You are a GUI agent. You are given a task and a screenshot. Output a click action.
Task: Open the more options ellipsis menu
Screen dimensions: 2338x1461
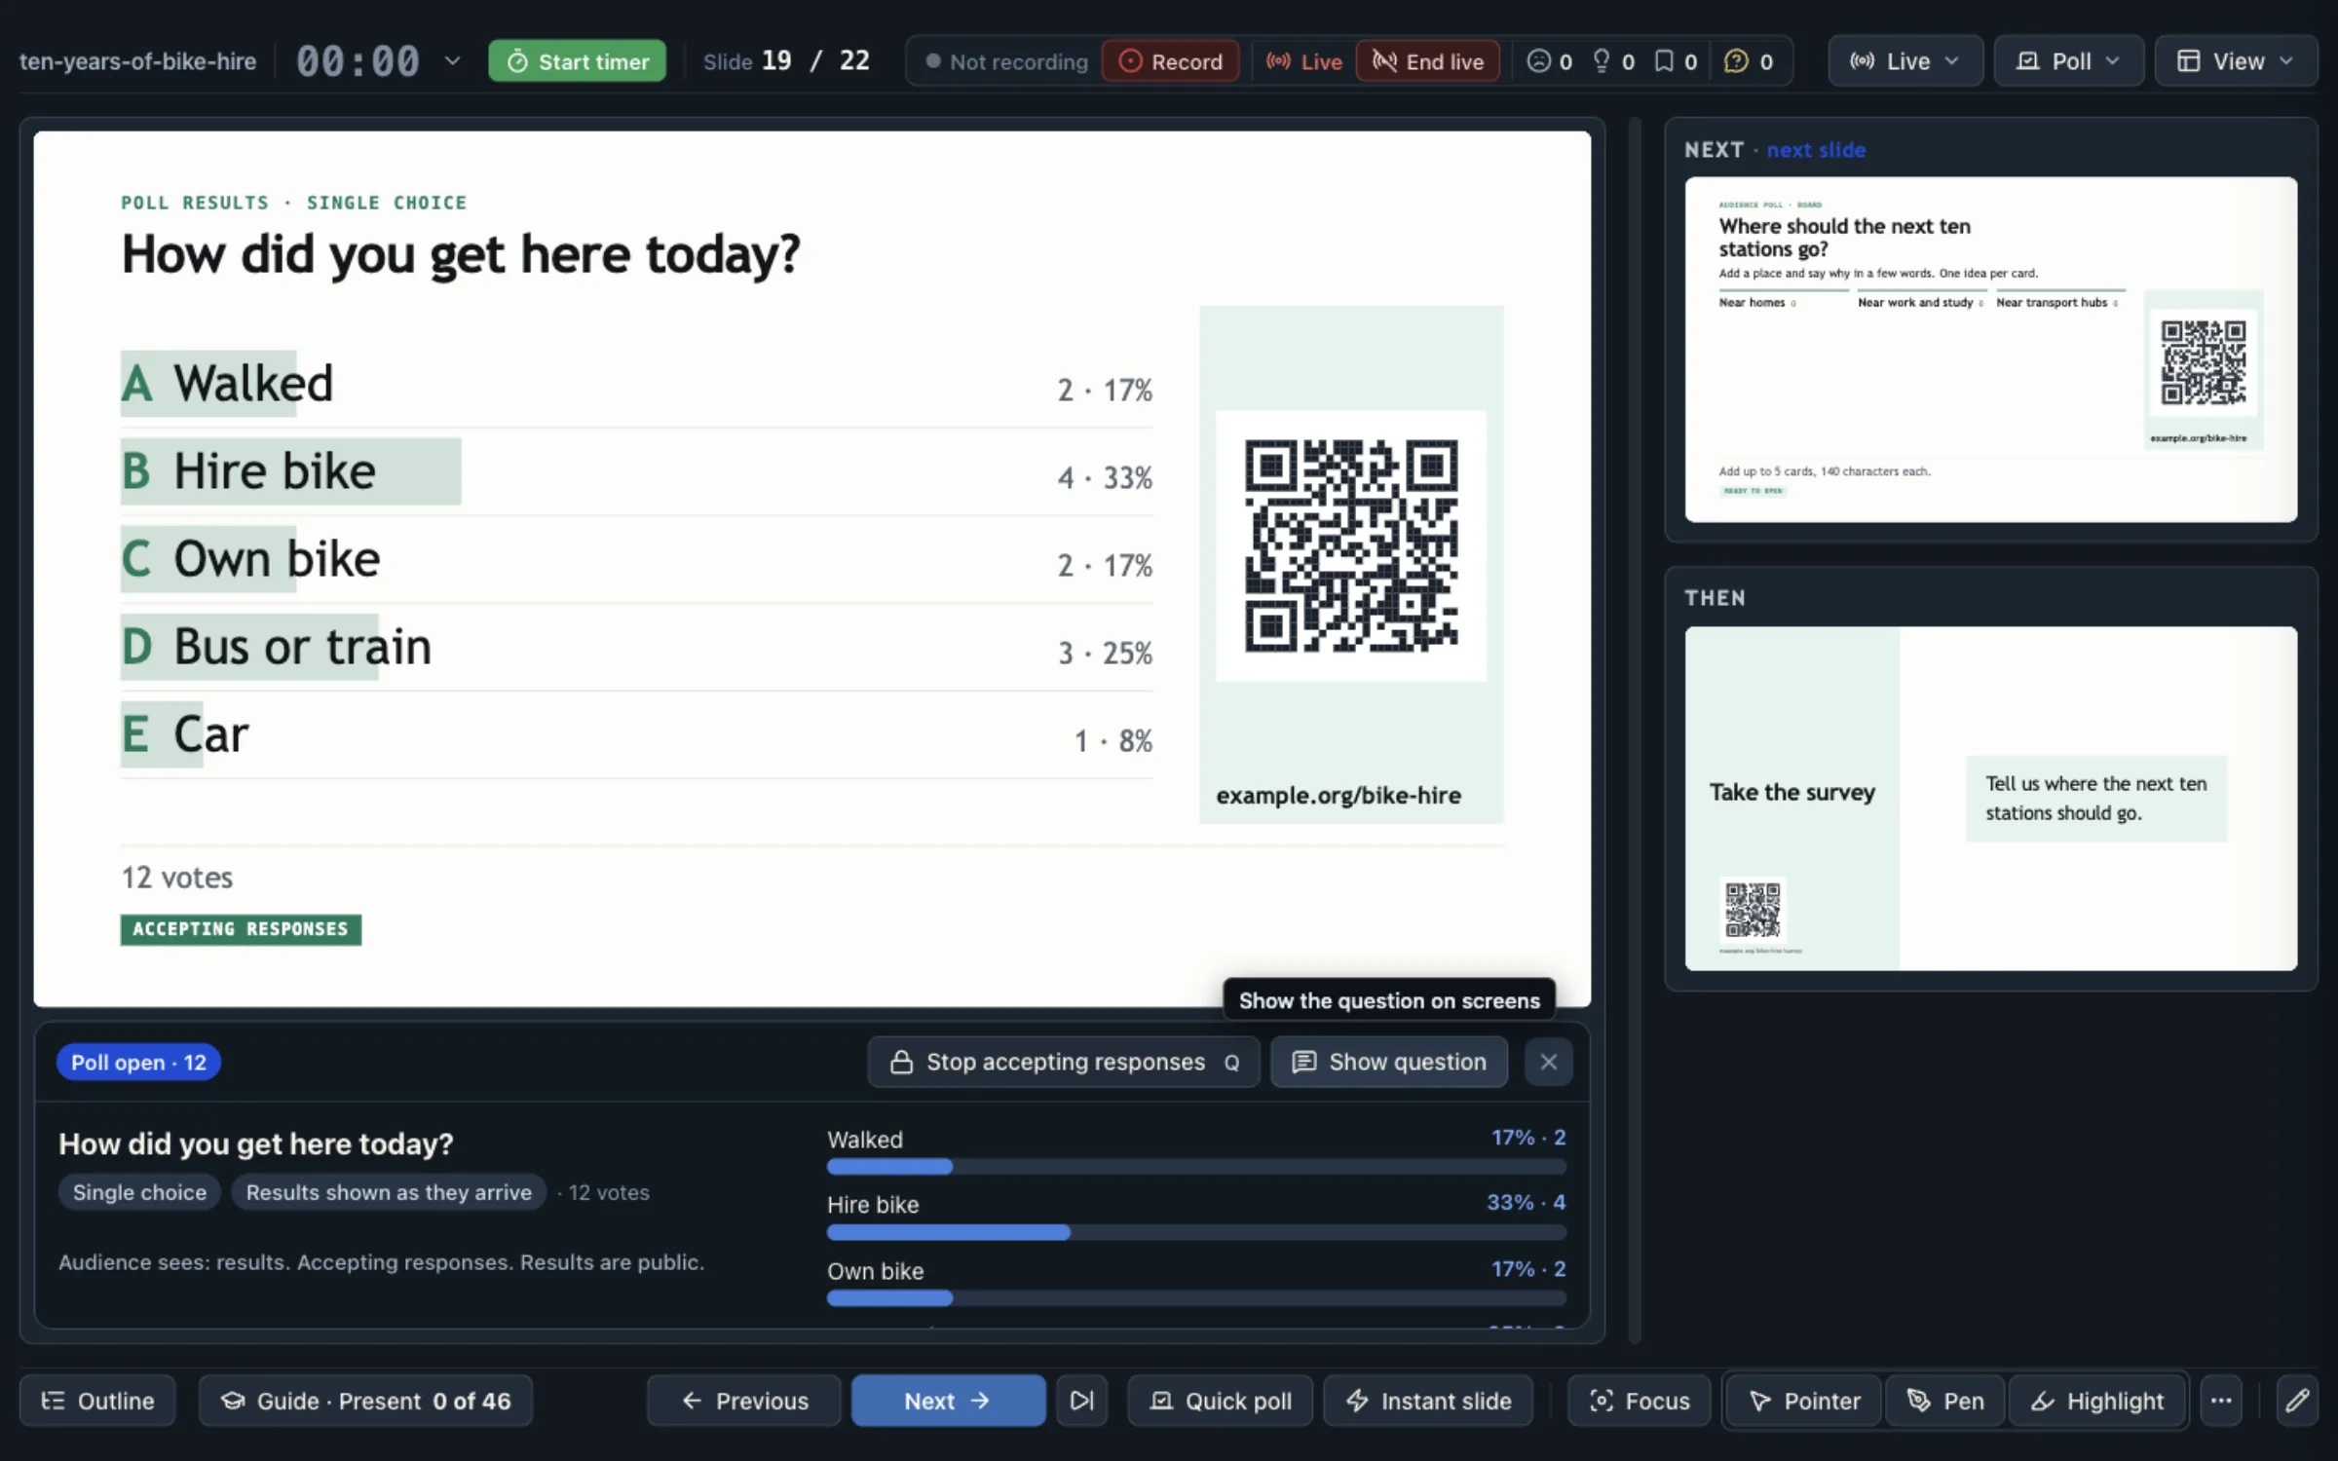coord(2221,1401)
